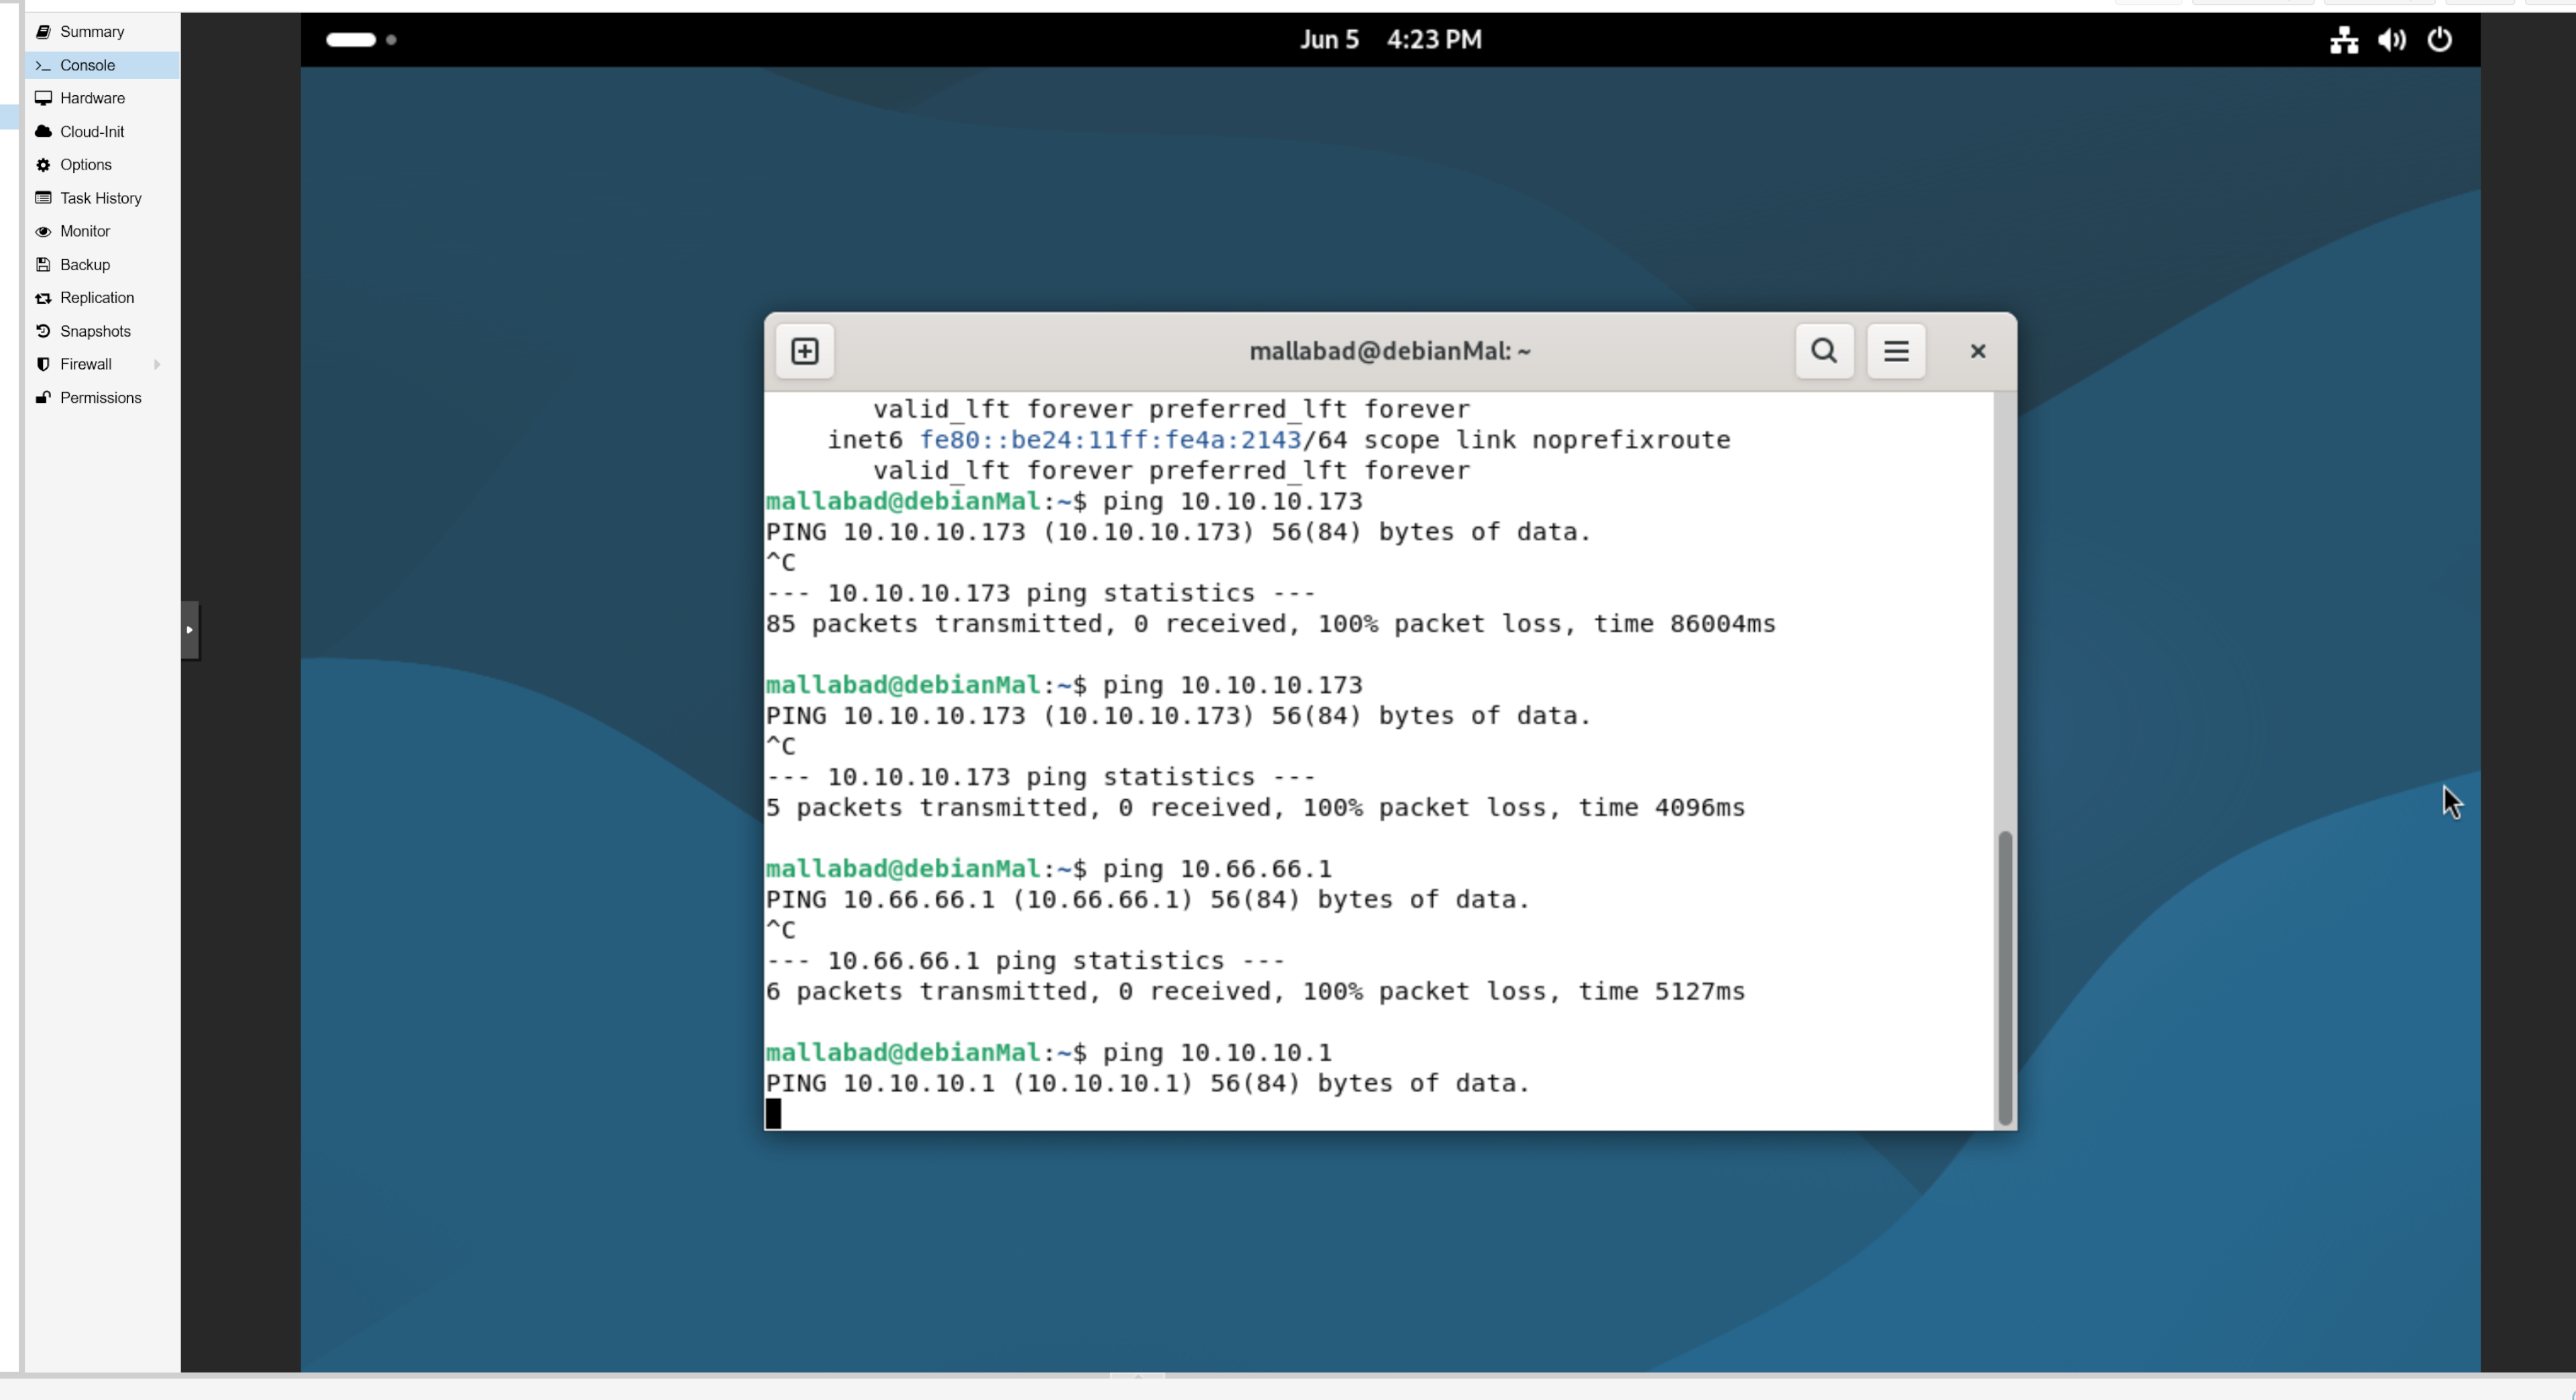The height and width of the screenshot is (1400, 2576).
Task: Expand the noVNC control panel handle
Action: (190, 630)
